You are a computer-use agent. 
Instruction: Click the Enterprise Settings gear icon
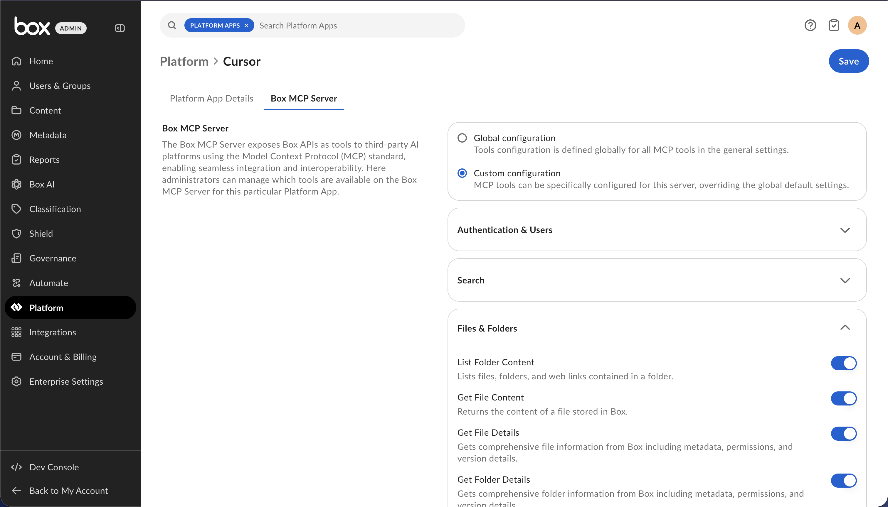(x=16, y=382)
